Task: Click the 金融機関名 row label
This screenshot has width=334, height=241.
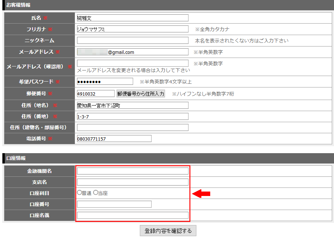Action: pos(40,171)
